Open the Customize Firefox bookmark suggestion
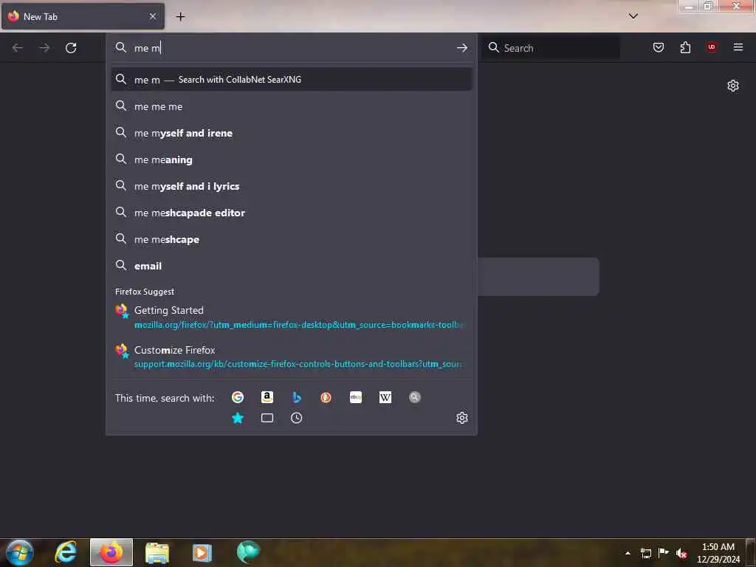Viewport: 756px width, 567px height. [291, 357]
